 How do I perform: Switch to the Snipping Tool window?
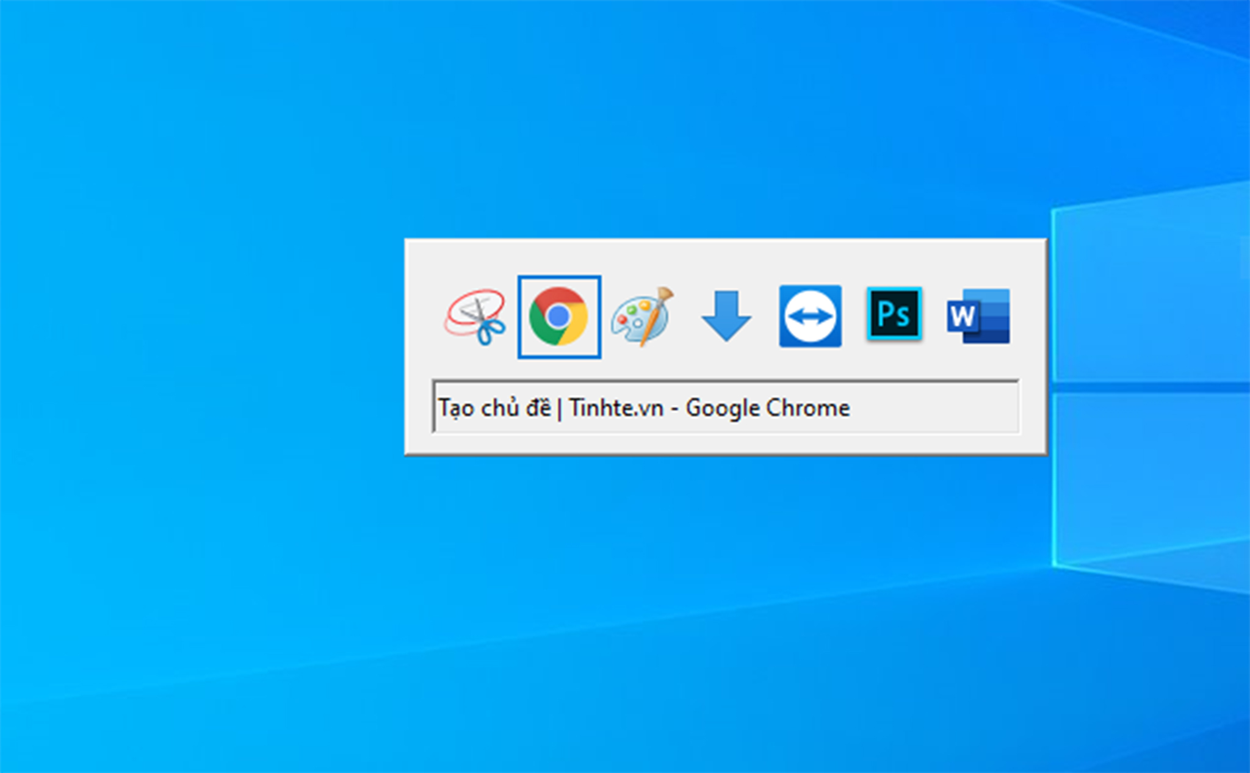tap(475, 317)
